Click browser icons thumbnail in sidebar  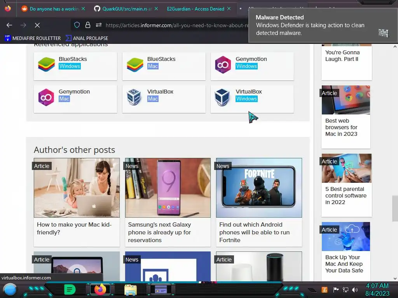tap(346, 100)
